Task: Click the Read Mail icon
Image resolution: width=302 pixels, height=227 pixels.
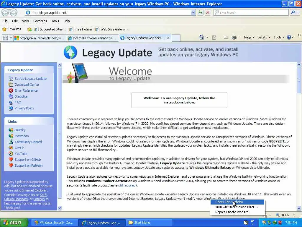Action: click(226, 37)
